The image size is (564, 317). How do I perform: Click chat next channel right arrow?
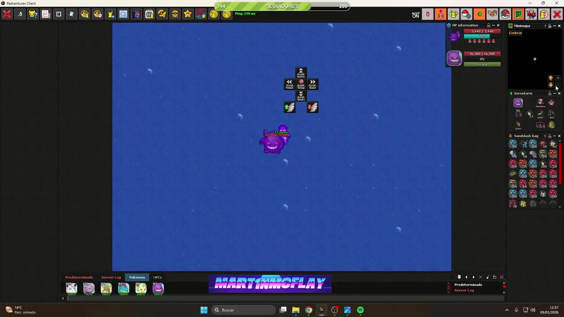pos(474,277)
